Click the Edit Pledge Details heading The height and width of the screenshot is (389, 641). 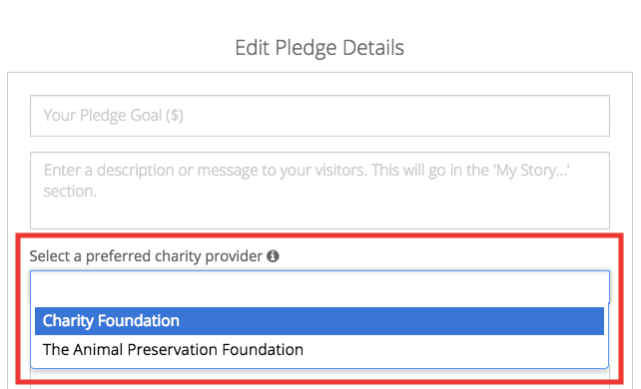320,47
